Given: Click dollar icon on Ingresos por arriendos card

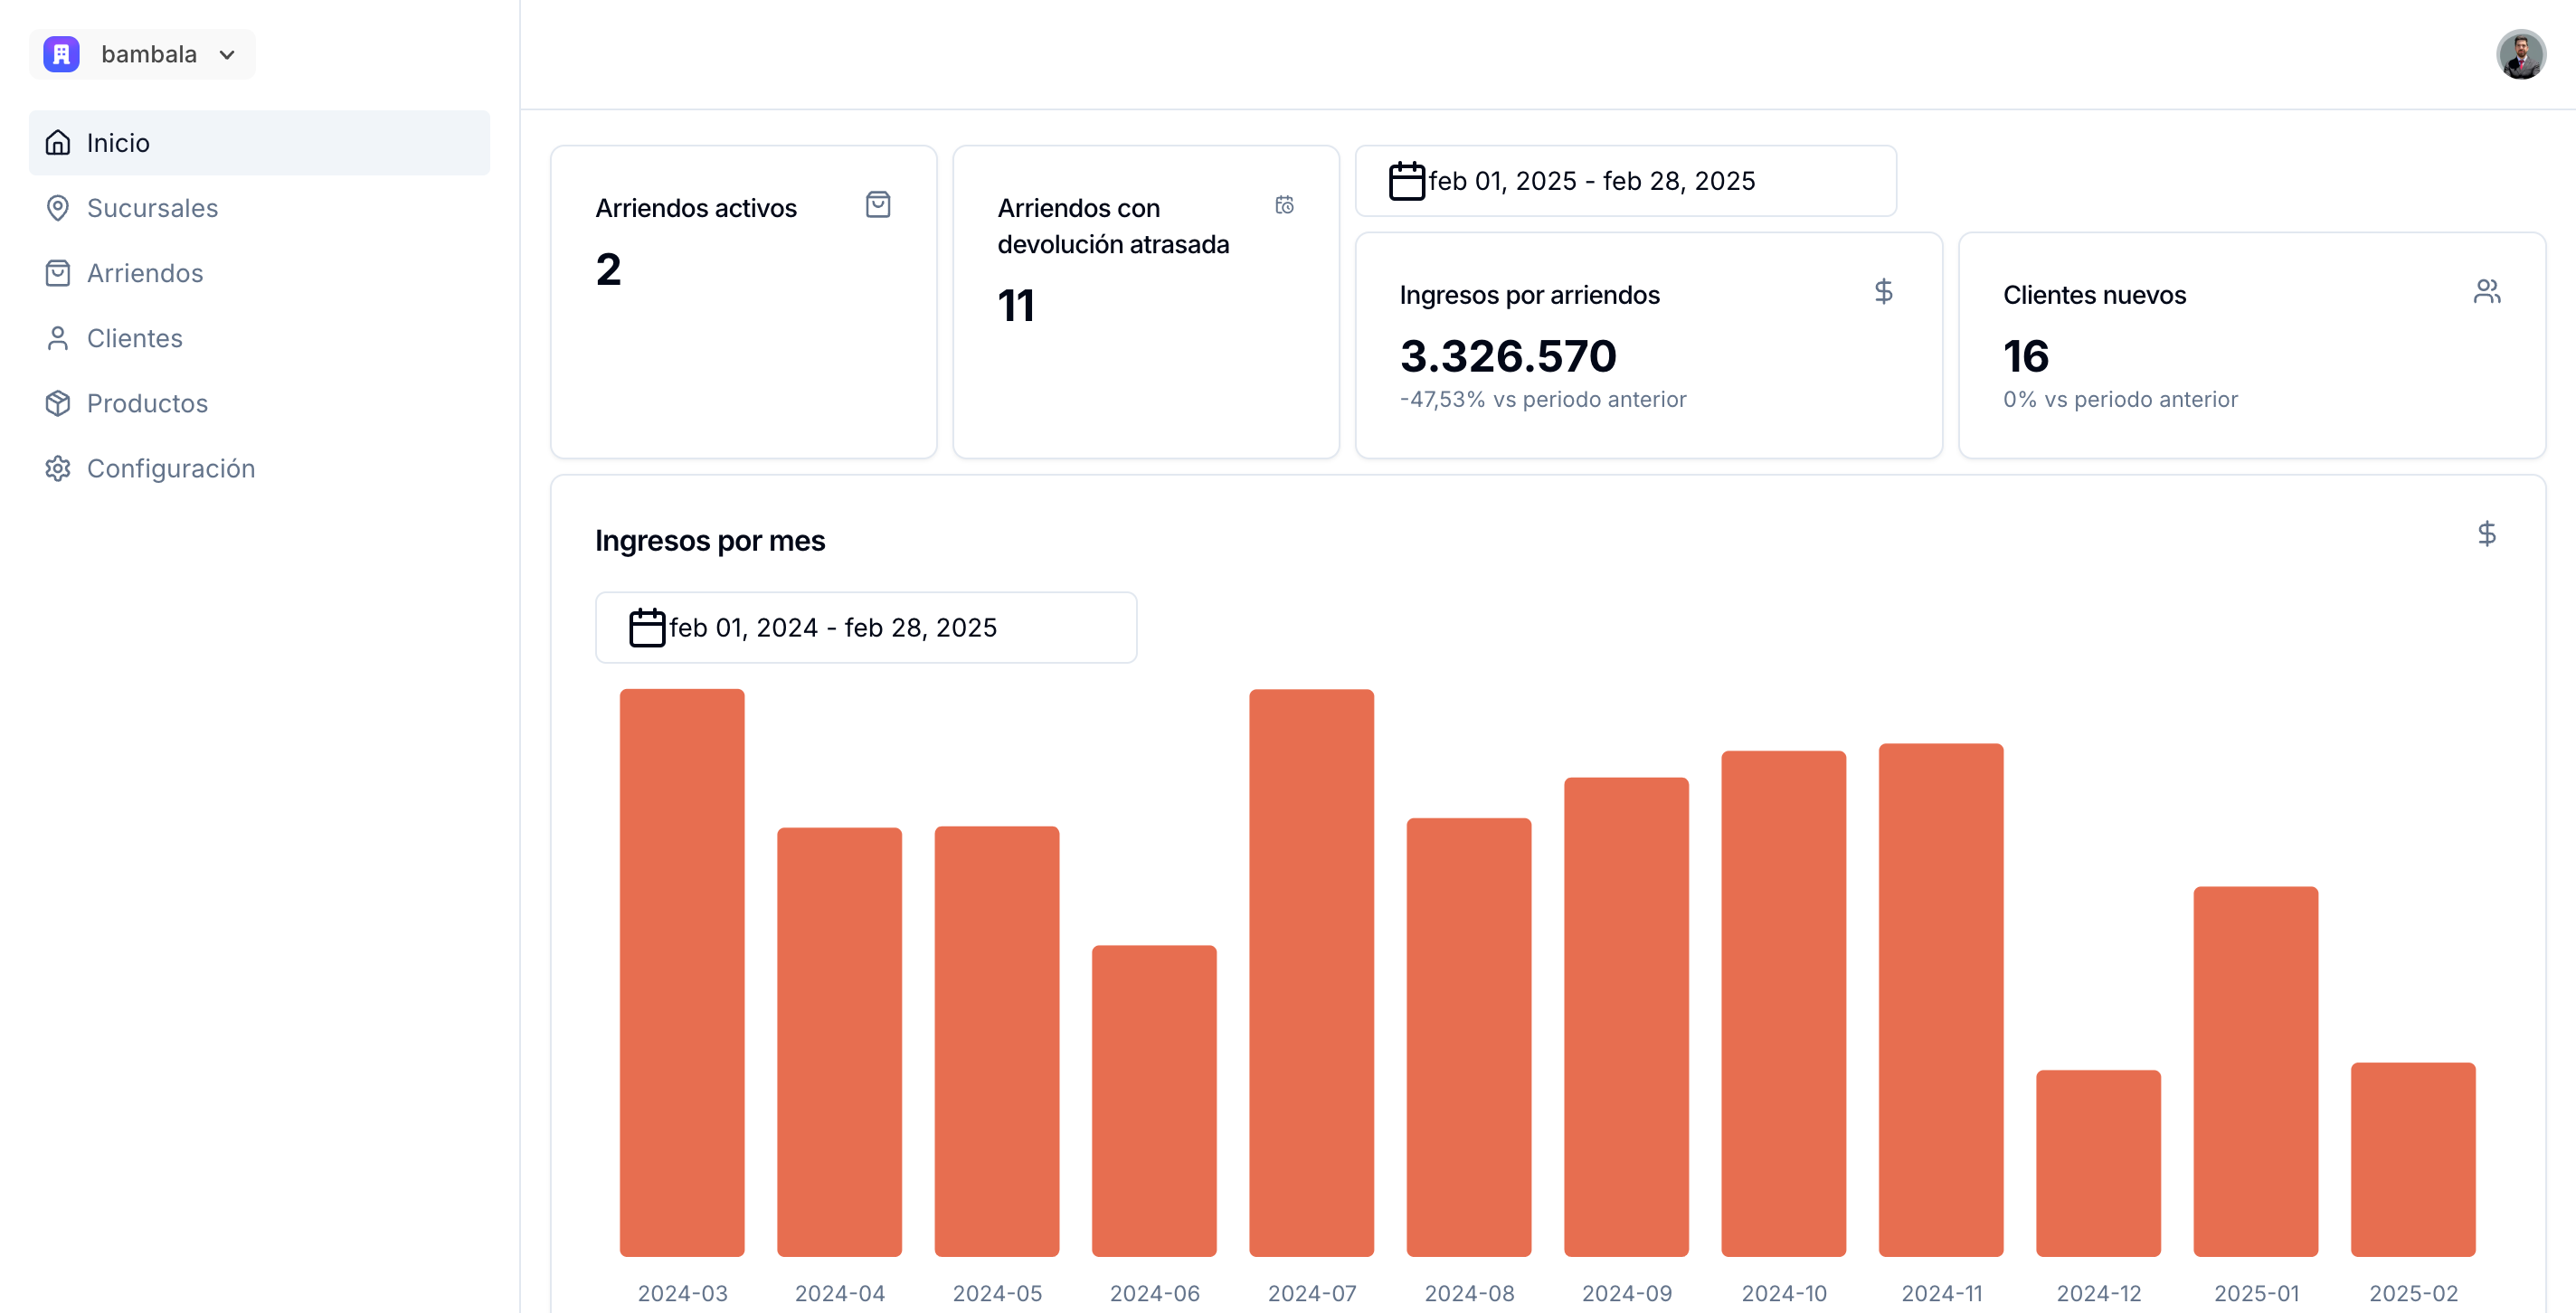Looking at the screenshot, I should point(1883,292).
